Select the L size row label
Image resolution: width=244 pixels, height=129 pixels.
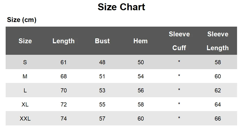pyautogui.click(x=25, y=90)
